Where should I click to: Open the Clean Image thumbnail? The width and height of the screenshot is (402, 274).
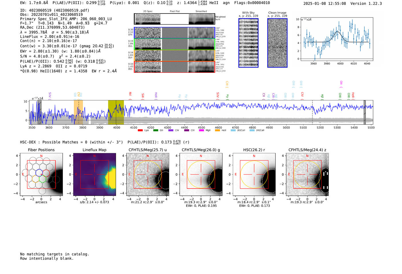click(277, 43)
